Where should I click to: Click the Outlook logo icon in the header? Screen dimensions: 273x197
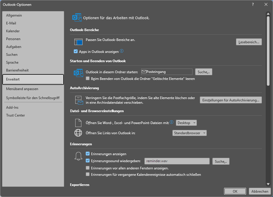coord(77,17)
